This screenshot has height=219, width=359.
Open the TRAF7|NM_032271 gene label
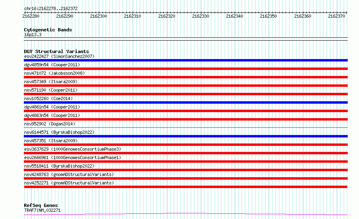pos(42,210)
